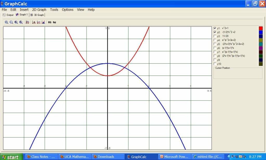Select the zoom box magnifier with arrow
Viewport: 266px width, 160px height.
[16, 22]
